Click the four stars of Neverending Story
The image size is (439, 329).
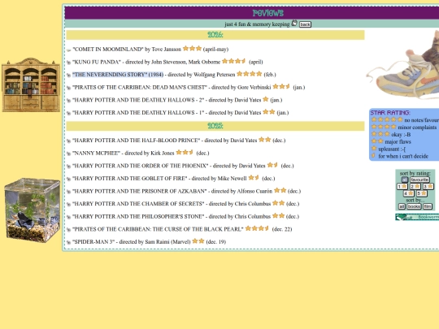point(250,74)
